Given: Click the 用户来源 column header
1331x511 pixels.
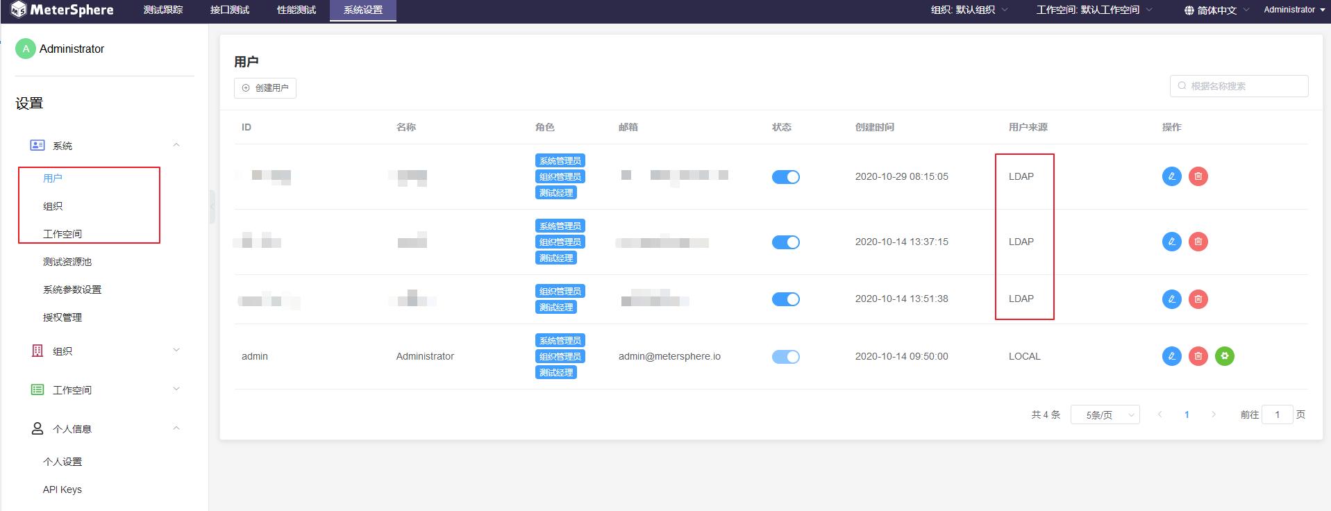Looking at the screenshot, I should tap(1028, 127).
